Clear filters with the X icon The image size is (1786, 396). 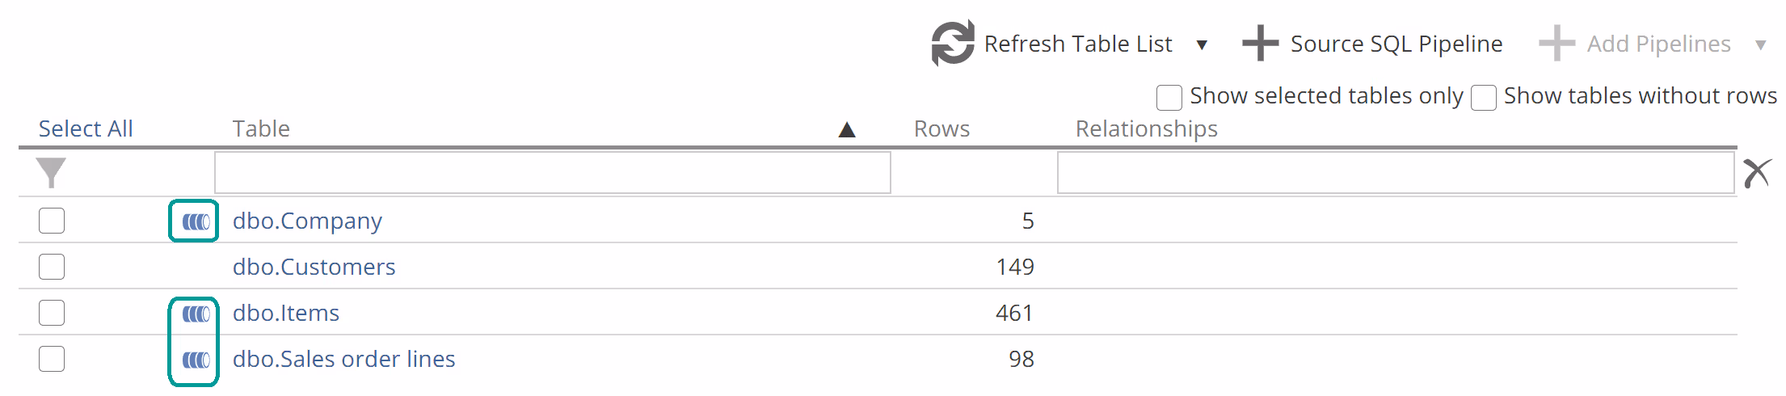[x=1757, y=173]
